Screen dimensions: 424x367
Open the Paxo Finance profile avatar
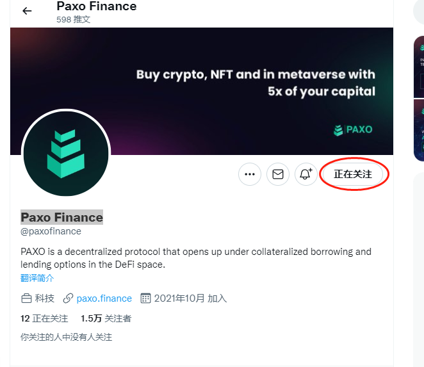coord(66,154)
